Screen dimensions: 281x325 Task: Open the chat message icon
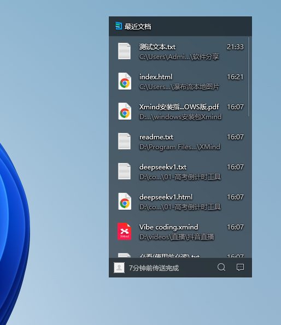tap(240, 267)
